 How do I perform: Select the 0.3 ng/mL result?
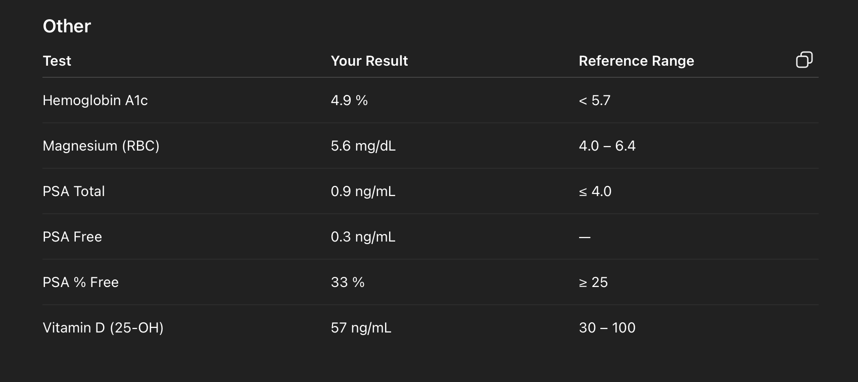(x=363, y=237)
